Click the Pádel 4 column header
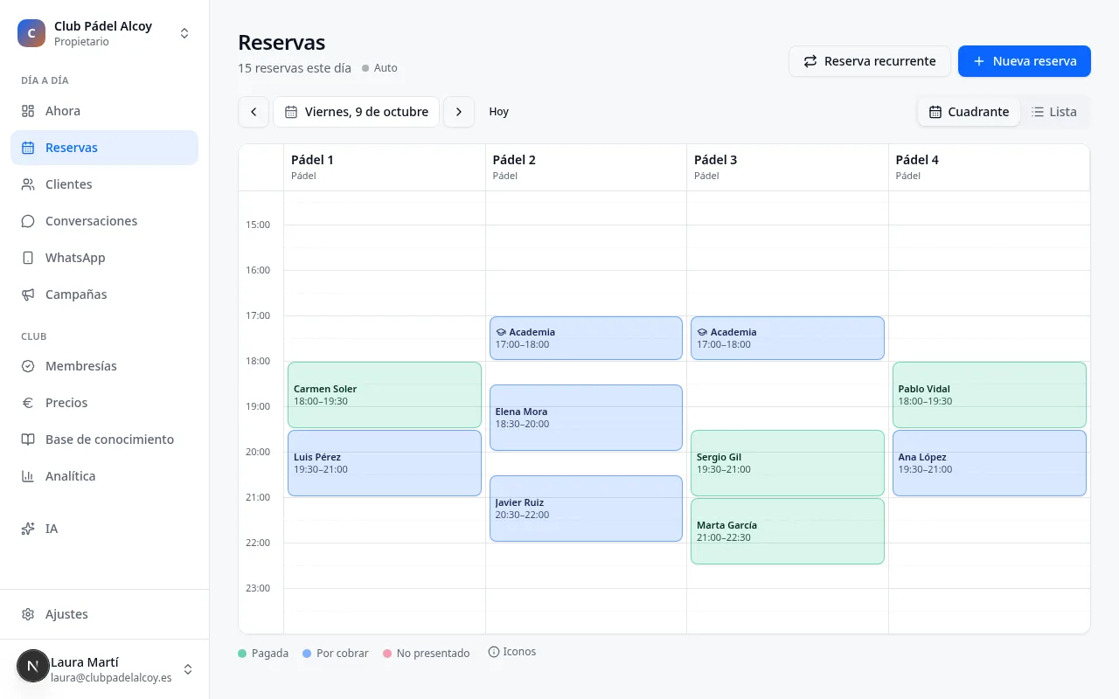 tap(990, 167)
